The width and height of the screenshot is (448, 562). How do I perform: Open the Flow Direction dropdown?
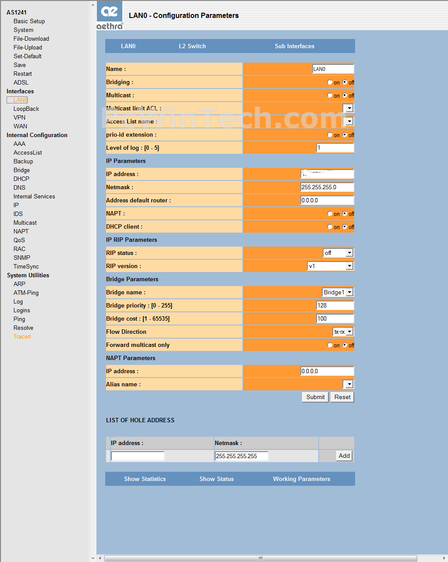(343, 332)
